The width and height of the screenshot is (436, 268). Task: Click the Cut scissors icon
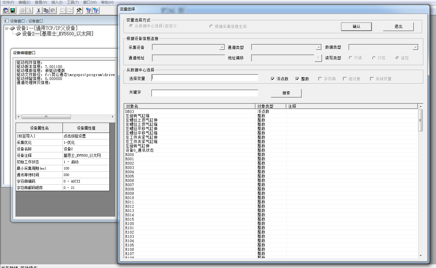click(39, 10)
